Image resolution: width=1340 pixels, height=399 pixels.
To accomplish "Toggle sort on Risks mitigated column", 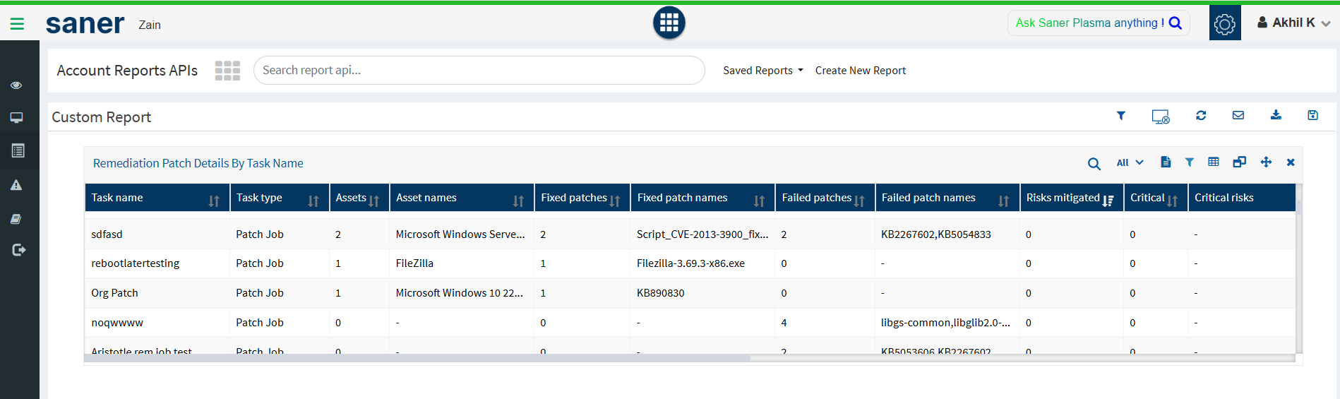I will pos(1108,201).
